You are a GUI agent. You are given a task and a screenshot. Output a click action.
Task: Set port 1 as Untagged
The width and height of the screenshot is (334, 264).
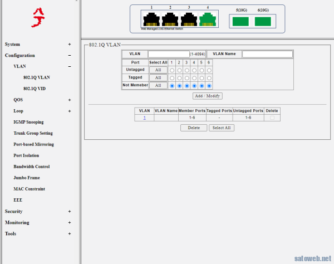pyautogui.click(x=172, y=70)
